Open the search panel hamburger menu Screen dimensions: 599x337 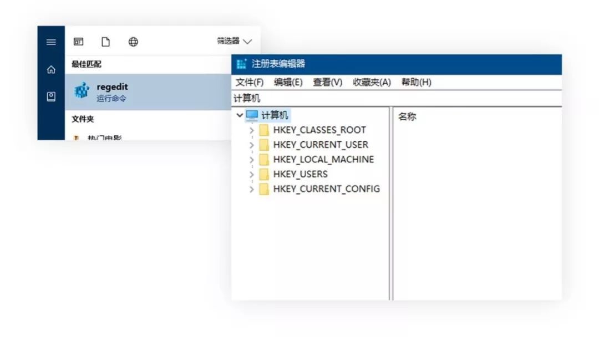tap(50, 42)
